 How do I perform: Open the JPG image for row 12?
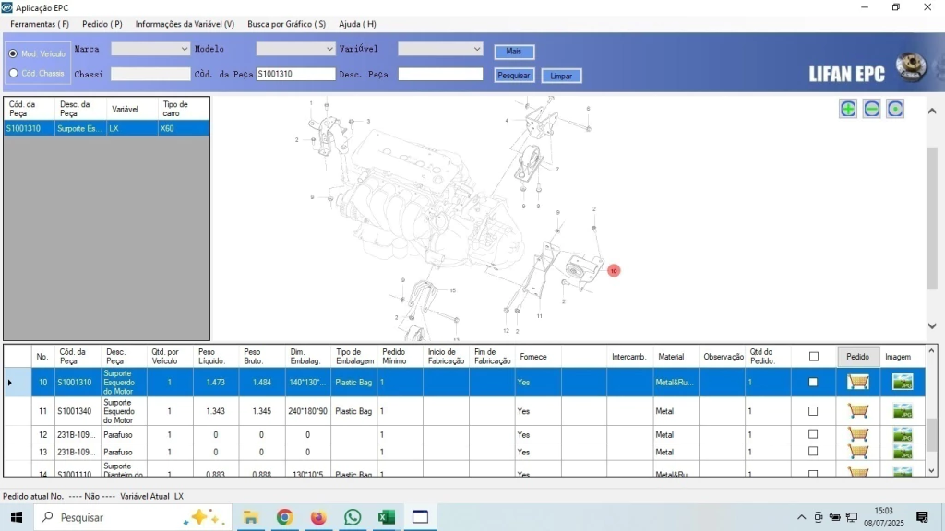tap(902, 434)
